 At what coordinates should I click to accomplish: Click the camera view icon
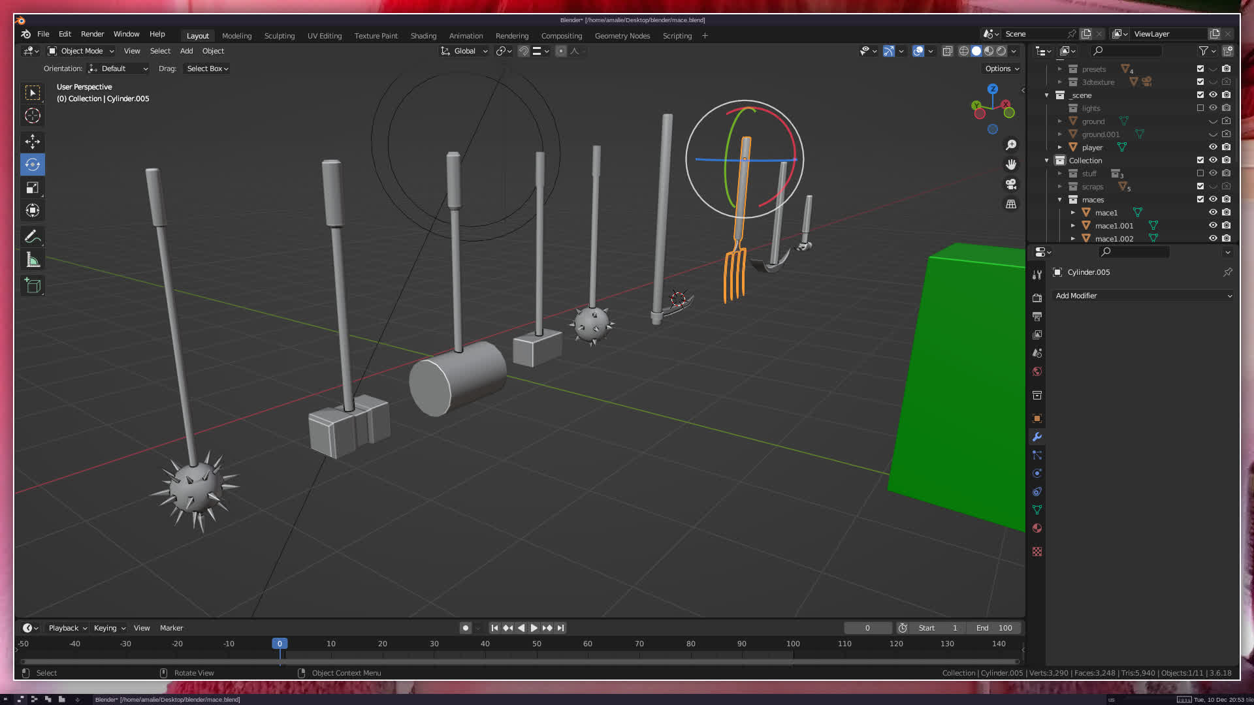1011,184
